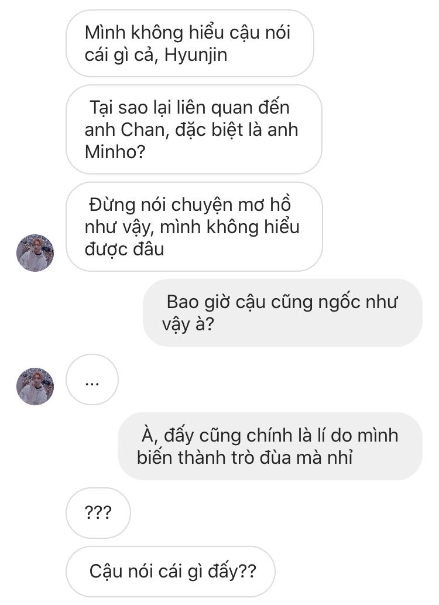Tap the avatar beside the 'Đừng nói chuyện mơ hồ' message

pyautogui.click(x=35, y=253)
